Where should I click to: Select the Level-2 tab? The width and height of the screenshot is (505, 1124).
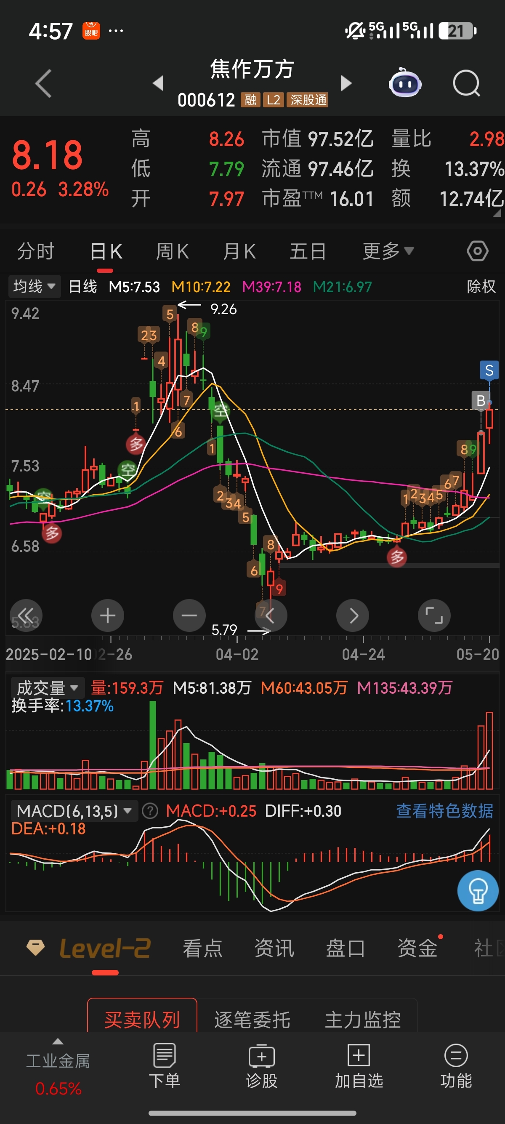tap(105, 948)
